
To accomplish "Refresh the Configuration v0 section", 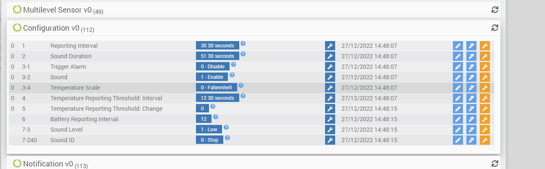I will point(495,28).
